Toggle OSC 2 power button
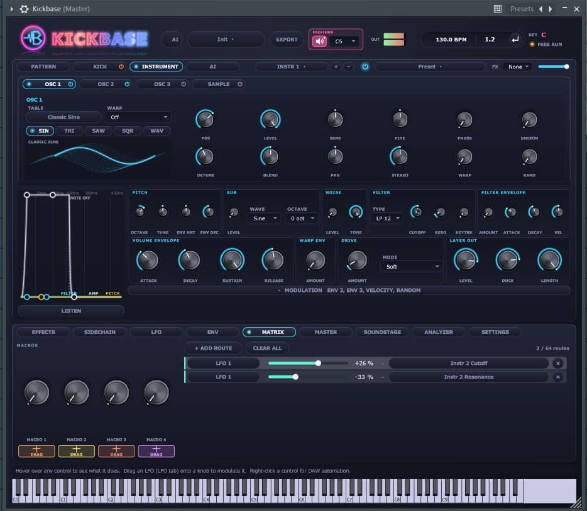587x511 pixels. [127, 84]
